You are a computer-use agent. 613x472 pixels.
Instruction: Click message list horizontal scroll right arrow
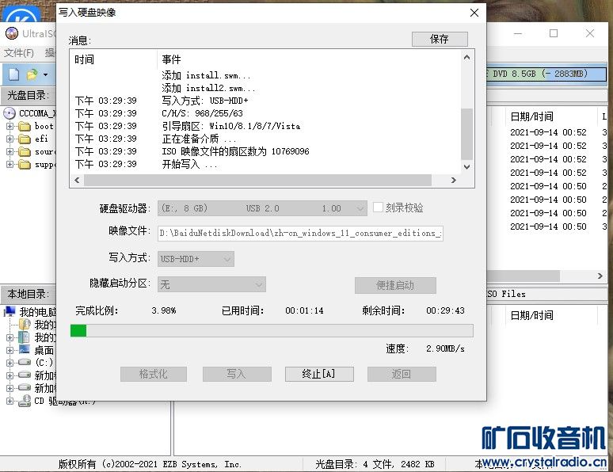tap(454, 180)
